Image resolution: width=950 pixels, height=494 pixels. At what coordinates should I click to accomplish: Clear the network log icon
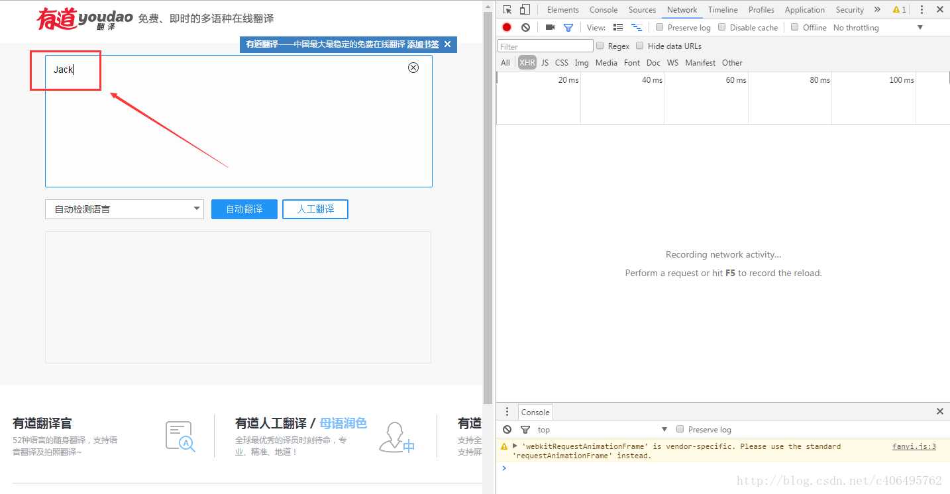525,27
